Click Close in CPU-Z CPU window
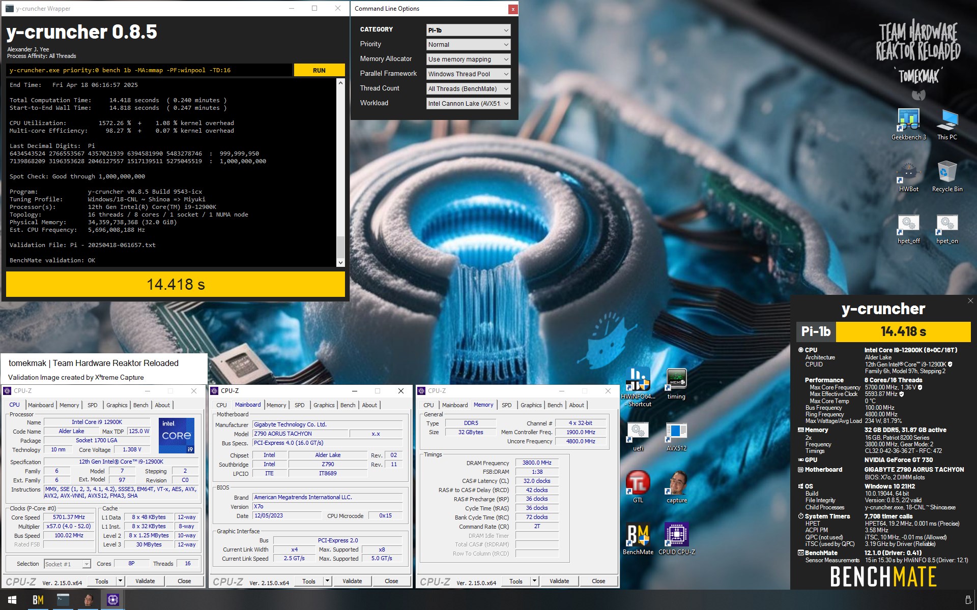Screen dimensions: 977x610 pyautogui.click(x=184, y=581)
